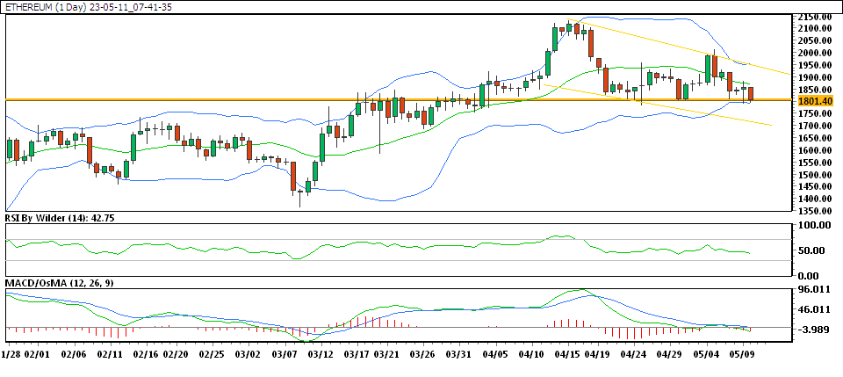Click the 1700.00 price axis label
Viewport: 843px width, 377px height.
tap(816, 126)
